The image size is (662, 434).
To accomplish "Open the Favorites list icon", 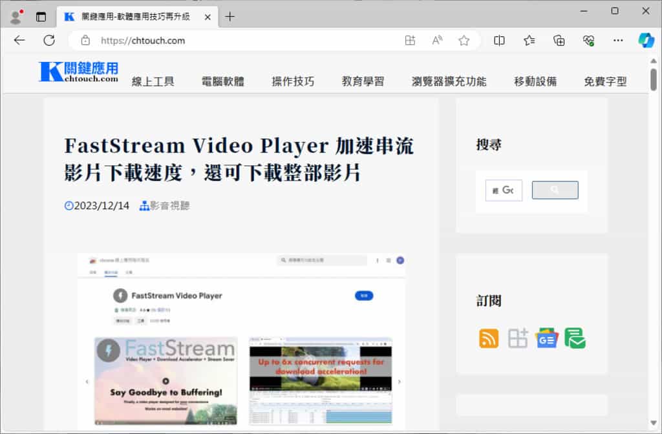I will point(529,41).
